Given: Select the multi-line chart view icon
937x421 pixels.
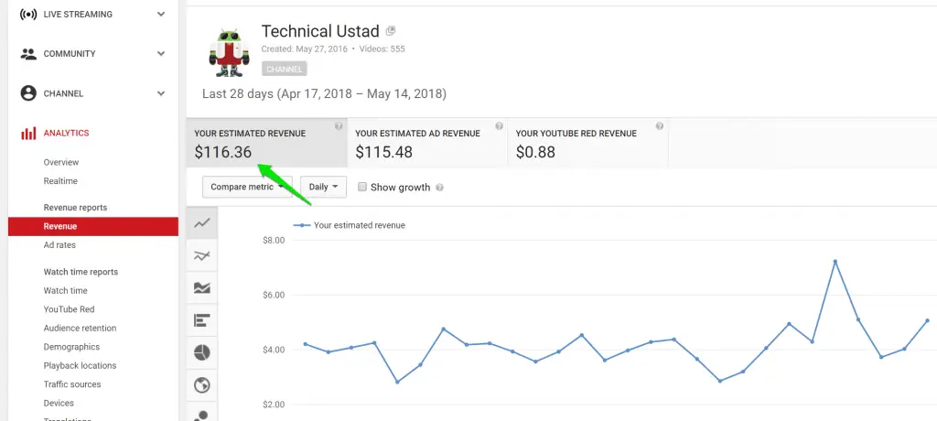Looking at the screenshot, I should (202, 256).
